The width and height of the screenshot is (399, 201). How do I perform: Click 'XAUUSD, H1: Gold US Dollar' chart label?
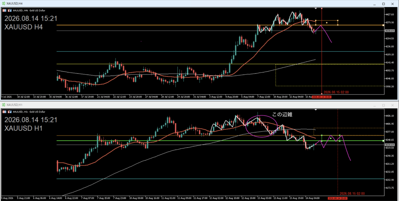[29, 111]
